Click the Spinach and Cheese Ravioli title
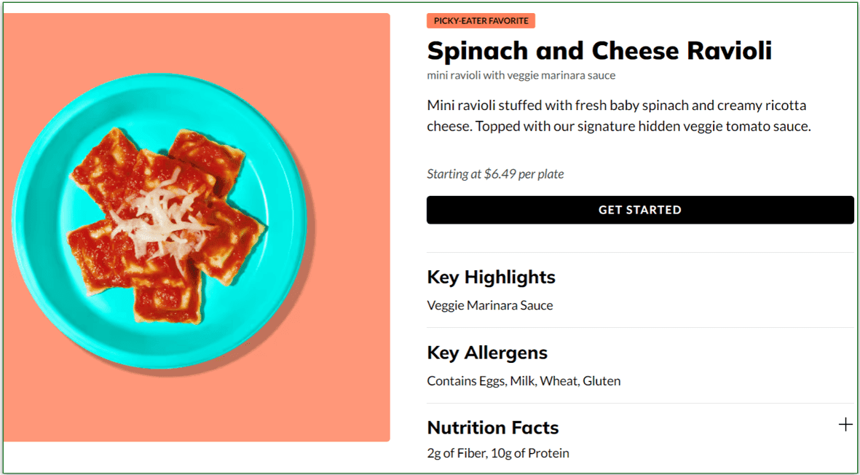 click(599, 50)
